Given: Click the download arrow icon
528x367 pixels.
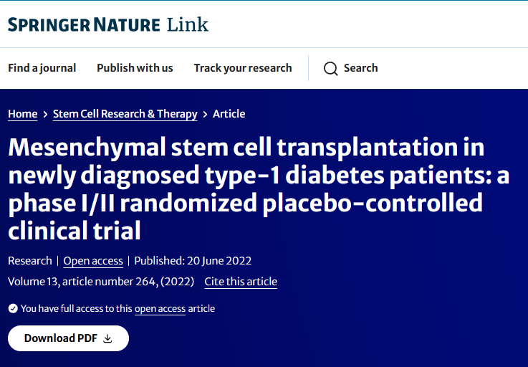Looking at the screenshot, I should point(108,338).
